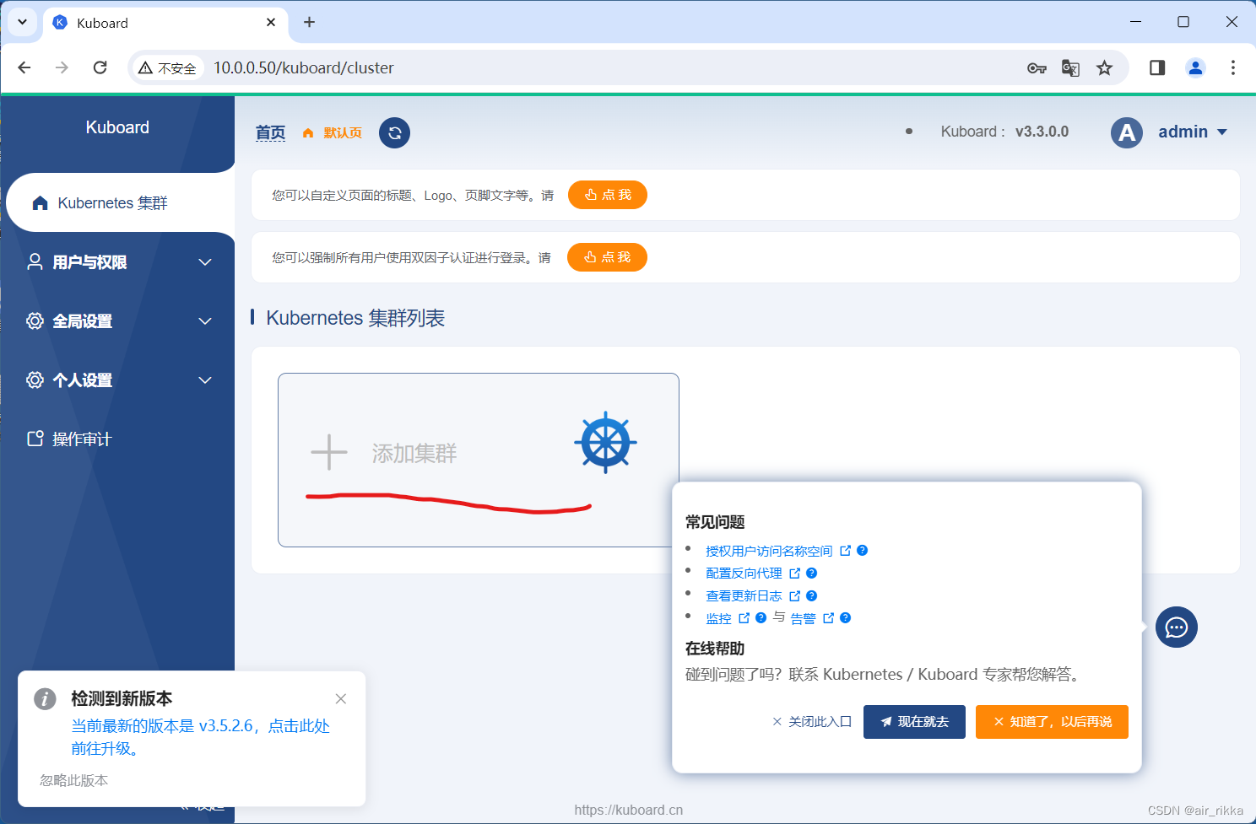Click the Kuboard v3.3.0.0 version text
The height and width of the screenshot is (824, 1256).
pos(1004,132)
